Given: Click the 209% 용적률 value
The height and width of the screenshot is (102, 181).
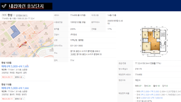Looking at the screenshot, I should (x=73, y=29).
